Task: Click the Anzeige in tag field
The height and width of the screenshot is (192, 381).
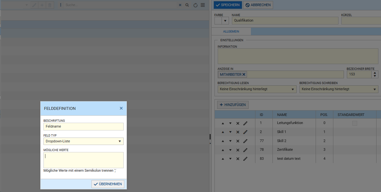Action: [x=281, y=74]
